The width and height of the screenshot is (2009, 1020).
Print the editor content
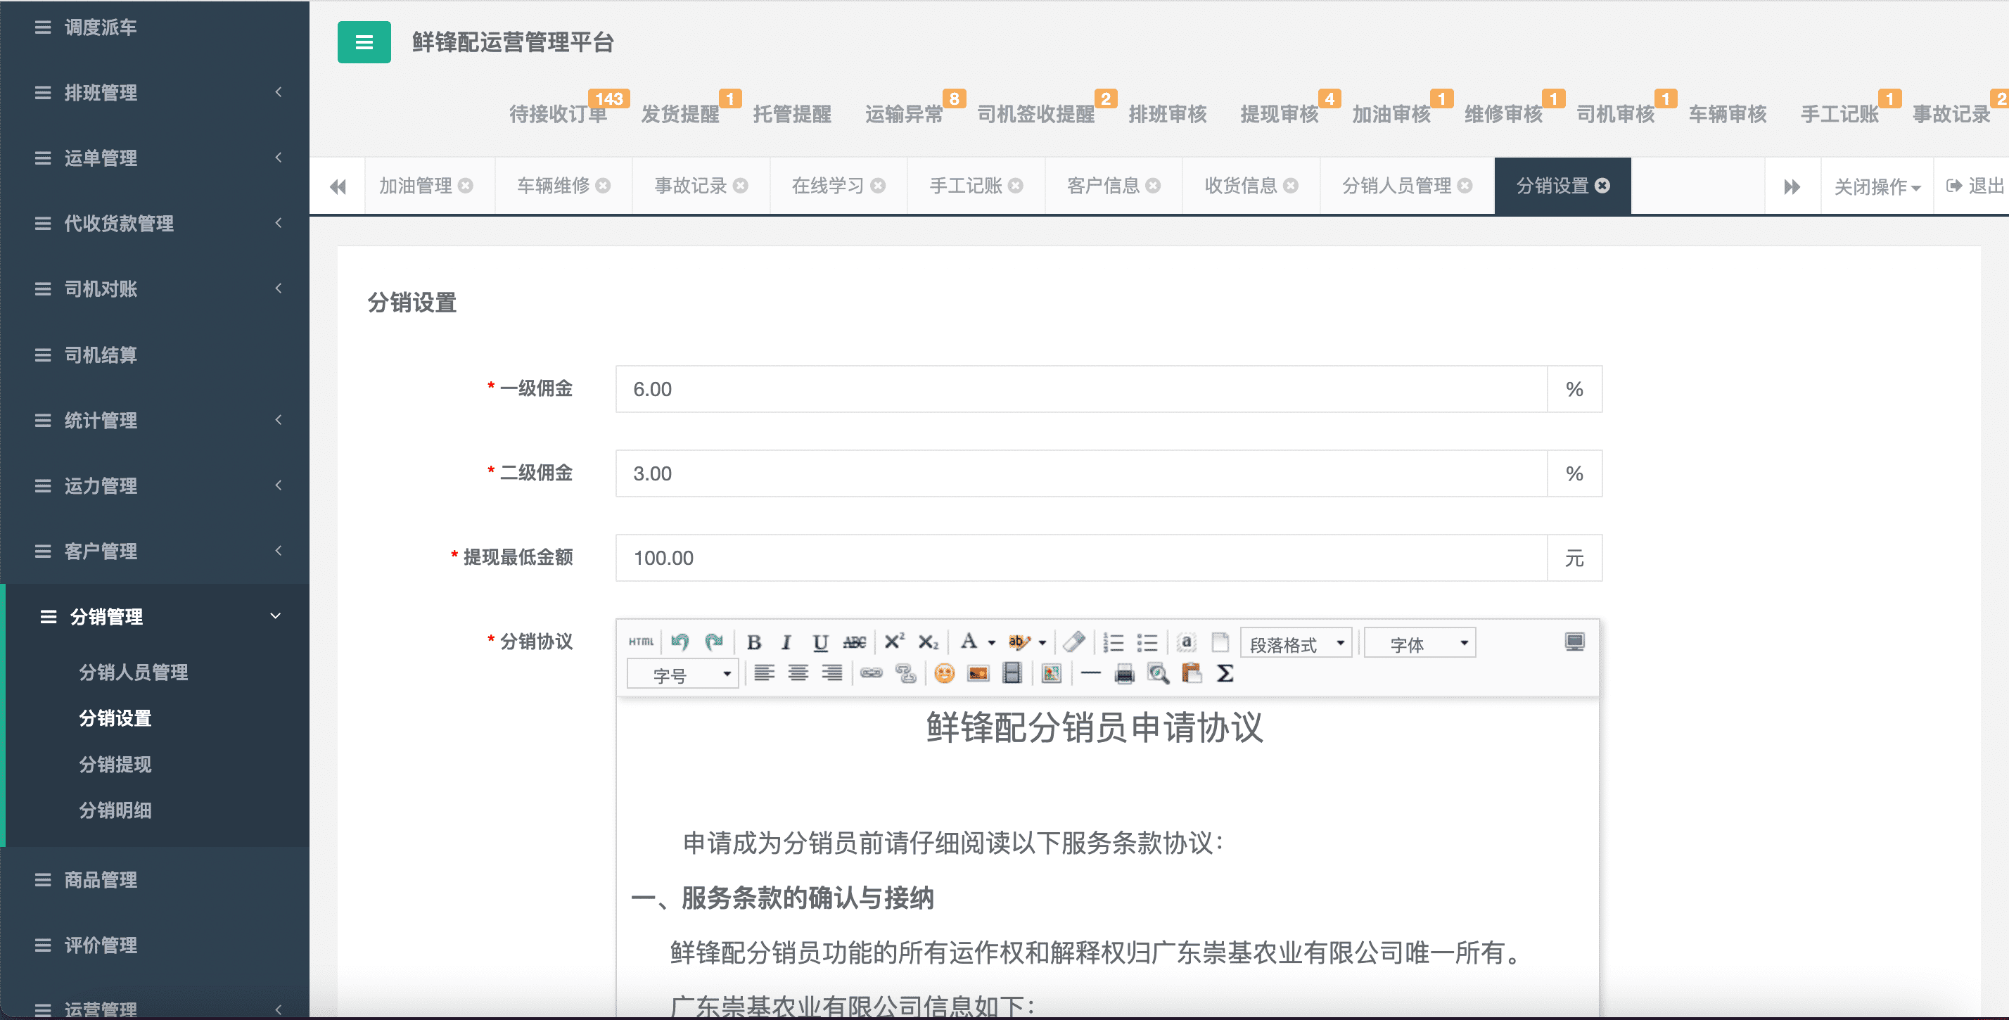[1124, 673]
